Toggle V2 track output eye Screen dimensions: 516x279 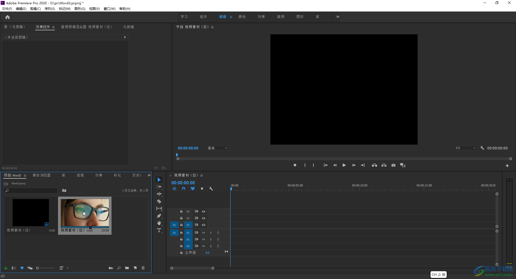pos(203,218)
